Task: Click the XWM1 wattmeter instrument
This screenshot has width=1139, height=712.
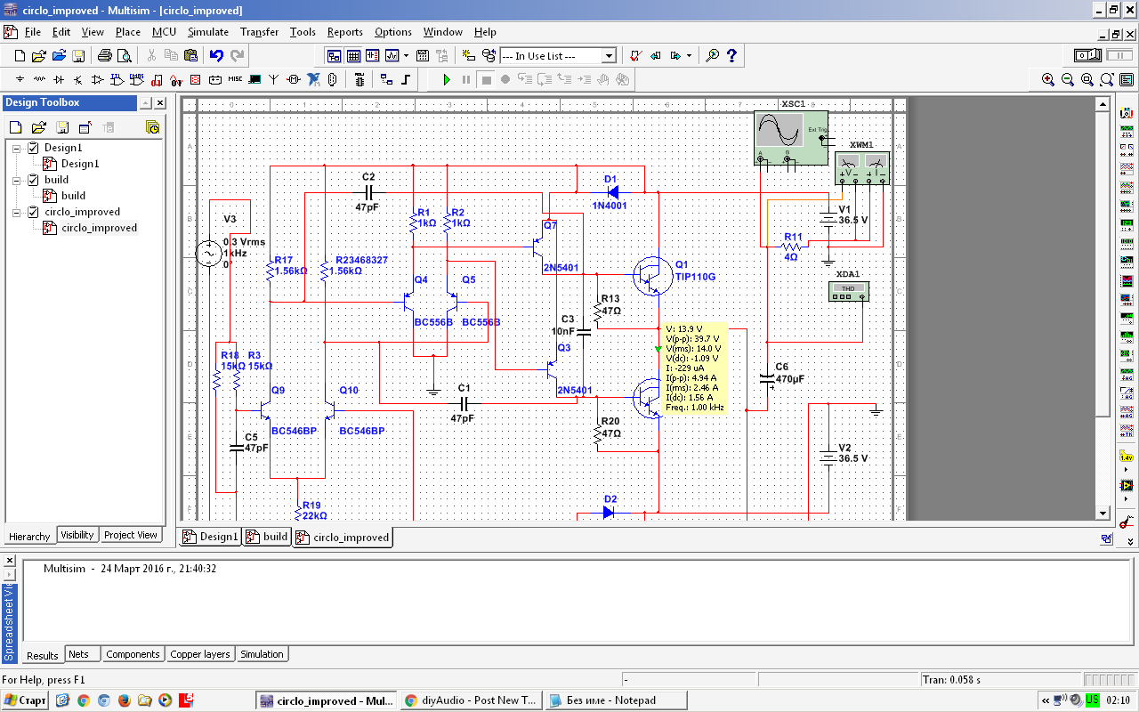Action: tap(862, 168)
